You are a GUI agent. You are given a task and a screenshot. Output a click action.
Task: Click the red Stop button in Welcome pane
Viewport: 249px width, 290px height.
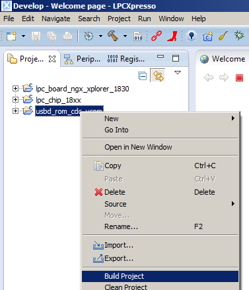[239, 77]
